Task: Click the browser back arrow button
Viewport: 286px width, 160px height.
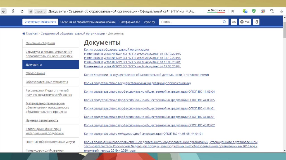Action: [4, 11]
